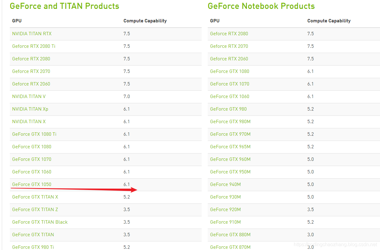Open the NVIDIA TITAN RTX link
This screenshot has height=250, width=380.
(32, 34)
